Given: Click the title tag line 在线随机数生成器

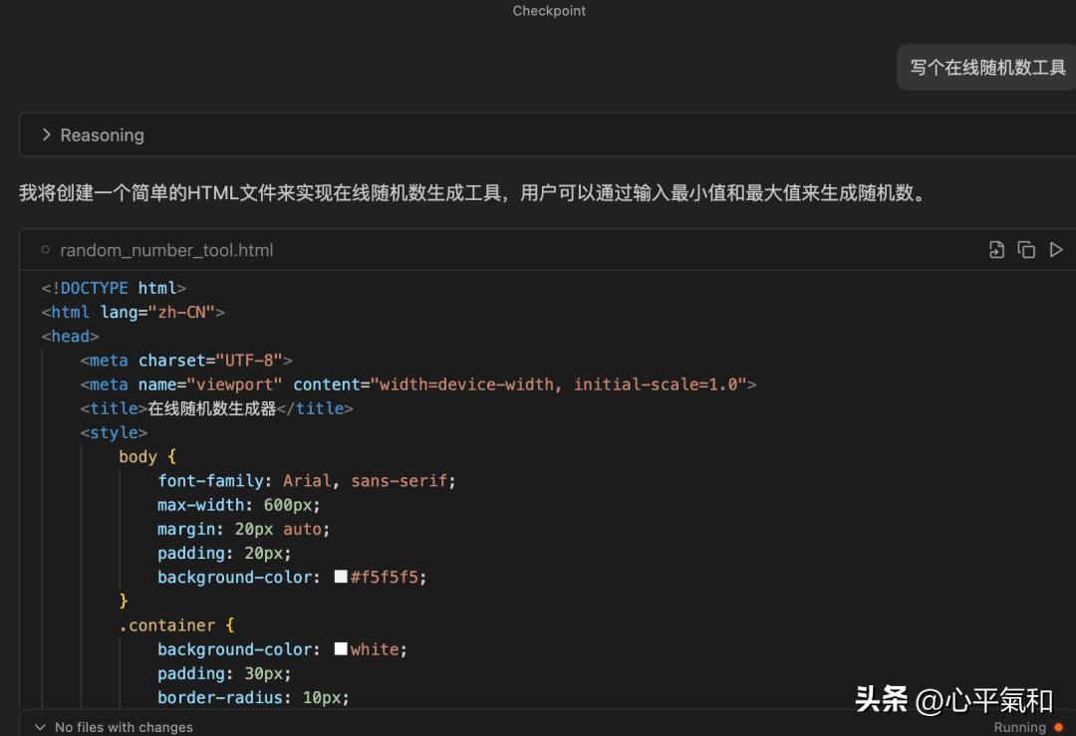Looking at the screenshot, I should 216,408.
